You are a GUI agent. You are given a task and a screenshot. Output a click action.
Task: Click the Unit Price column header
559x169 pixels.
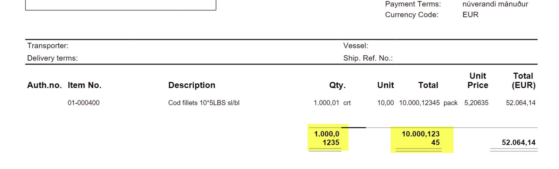pos(478,80)
